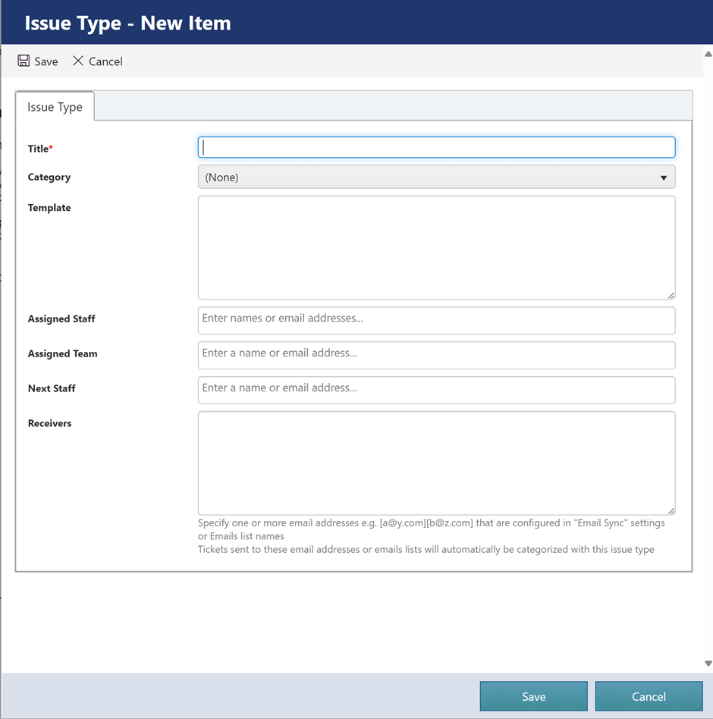Click the Save text in top toolbar
The width and height of the screenshot is (713, 719).
(x=46, y=61)
